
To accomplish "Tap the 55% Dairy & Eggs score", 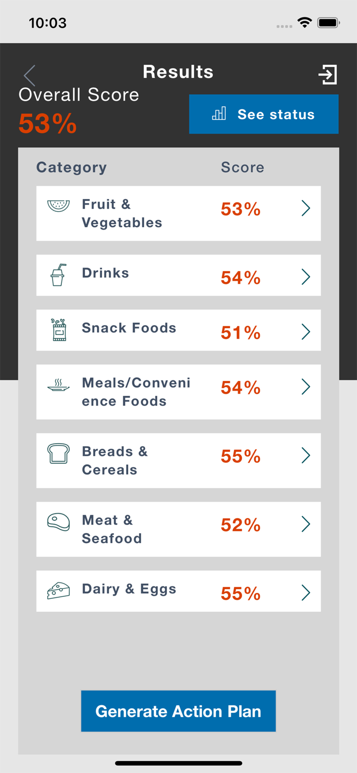I will coord(241,594).
